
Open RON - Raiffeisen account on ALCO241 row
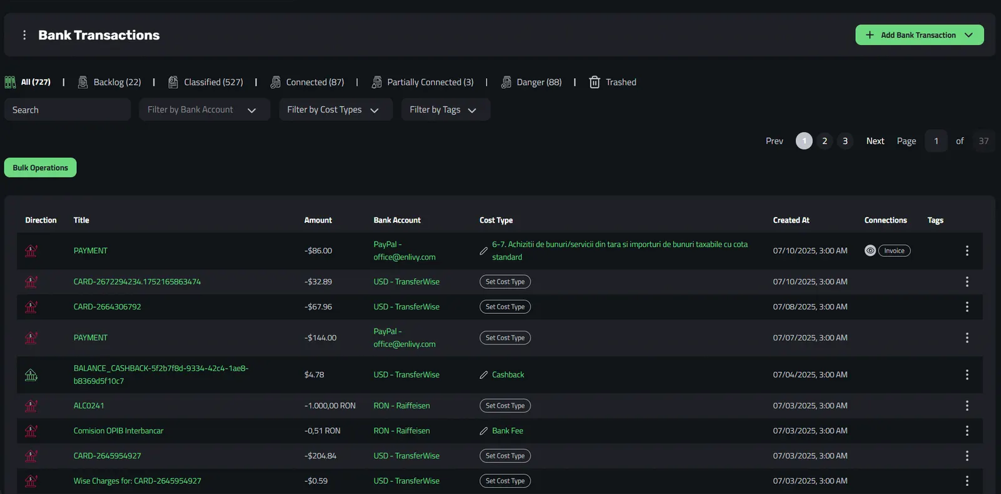[x=402, y=405]
